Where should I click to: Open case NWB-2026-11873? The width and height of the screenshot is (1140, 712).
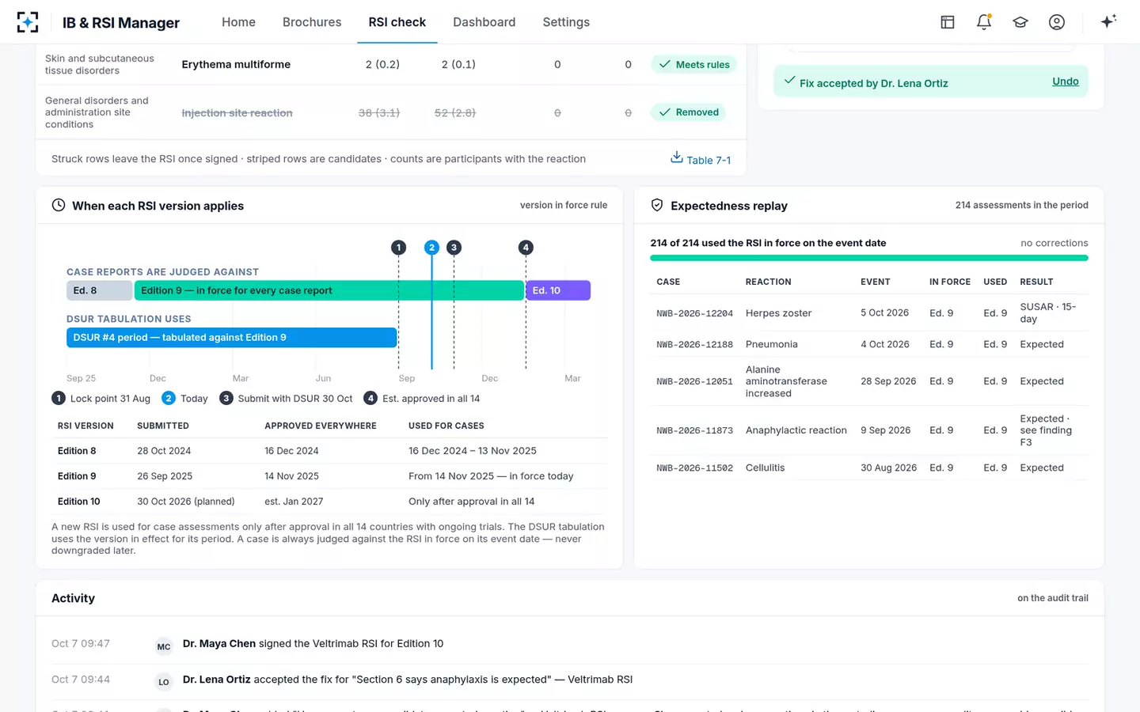[x=694, y=431]
